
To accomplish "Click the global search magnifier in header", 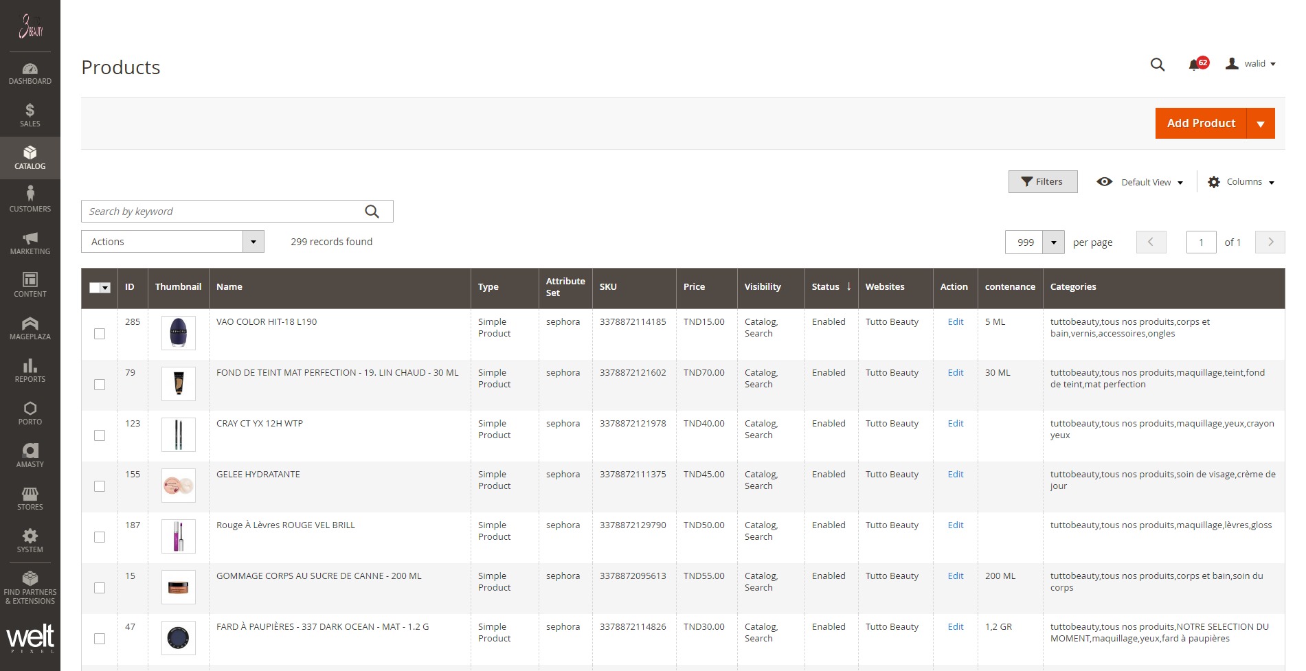I will click(x=1158, y=65).
